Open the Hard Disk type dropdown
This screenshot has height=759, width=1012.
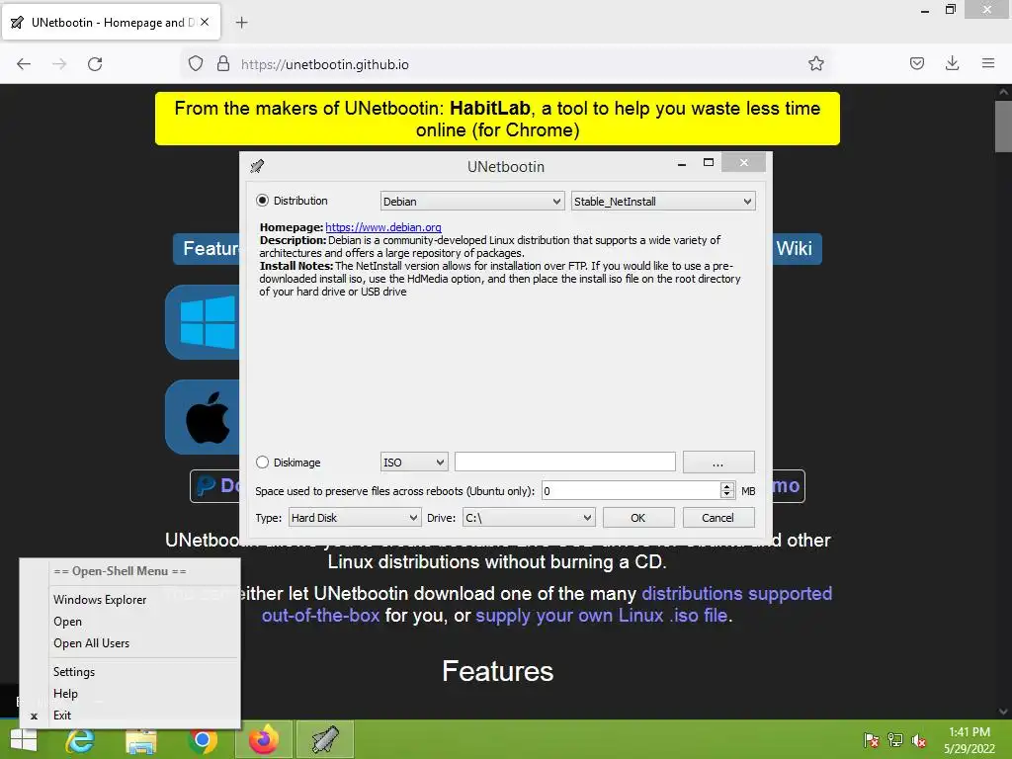click(x=355, y=518)
